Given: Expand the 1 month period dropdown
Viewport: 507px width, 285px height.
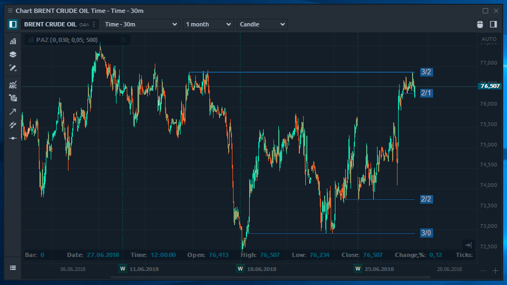Looking at the screenshot, I should click(x=208, y=24).
